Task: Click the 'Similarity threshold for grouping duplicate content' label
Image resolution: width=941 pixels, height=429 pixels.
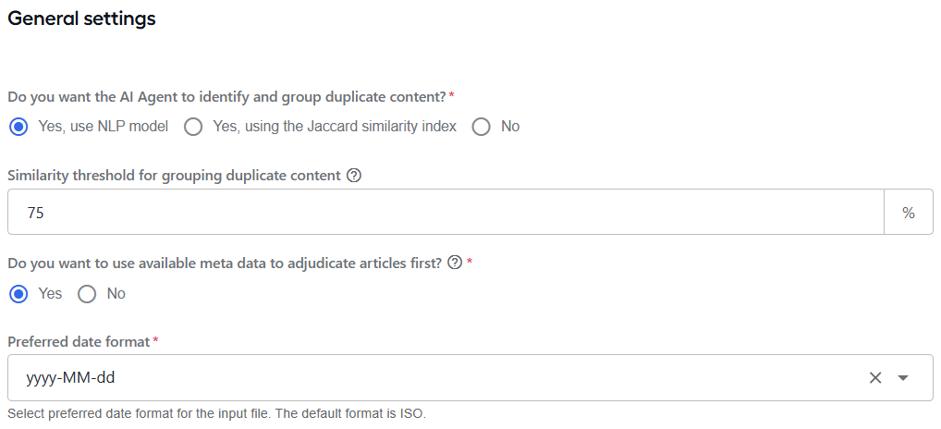Action: [175, 176]
